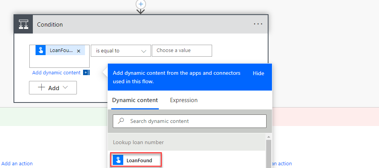The height and width of the screenshot is (168, 379).
Task: Click the dynamic content list scrollbar up arrow
Action: pos(269,137)
